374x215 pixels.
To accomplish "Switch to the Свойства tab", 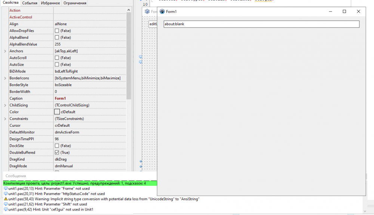I will point(10,3).
